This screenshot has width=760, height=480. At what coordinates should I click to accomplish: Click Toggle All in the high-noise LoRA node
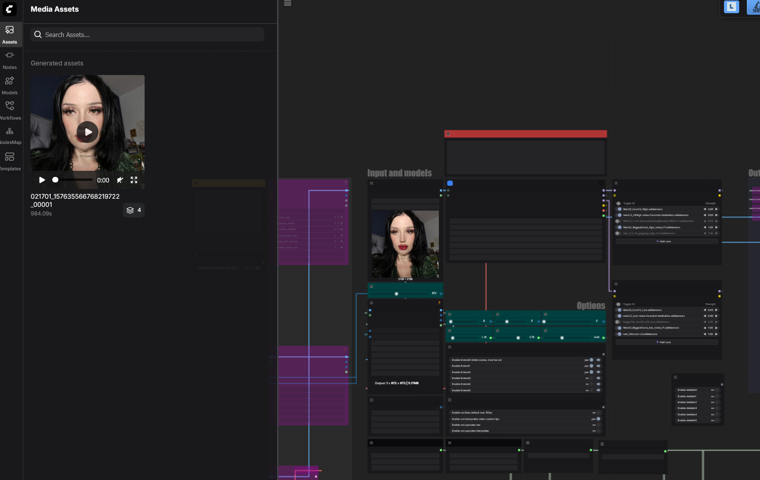tap(618, 203)
